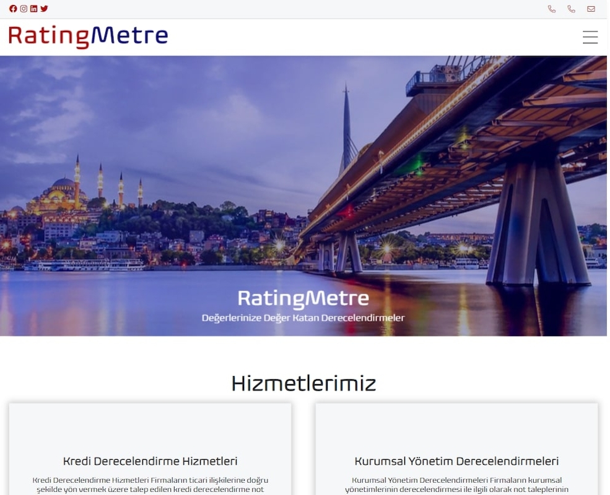Open the Instagram icon in top bar

tap(24, 9)
